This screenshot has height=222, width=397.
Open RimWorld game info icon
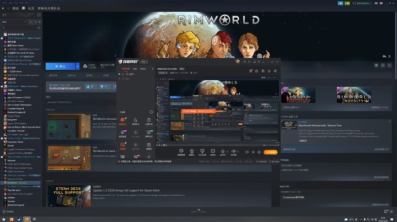(x=383, y=65)
